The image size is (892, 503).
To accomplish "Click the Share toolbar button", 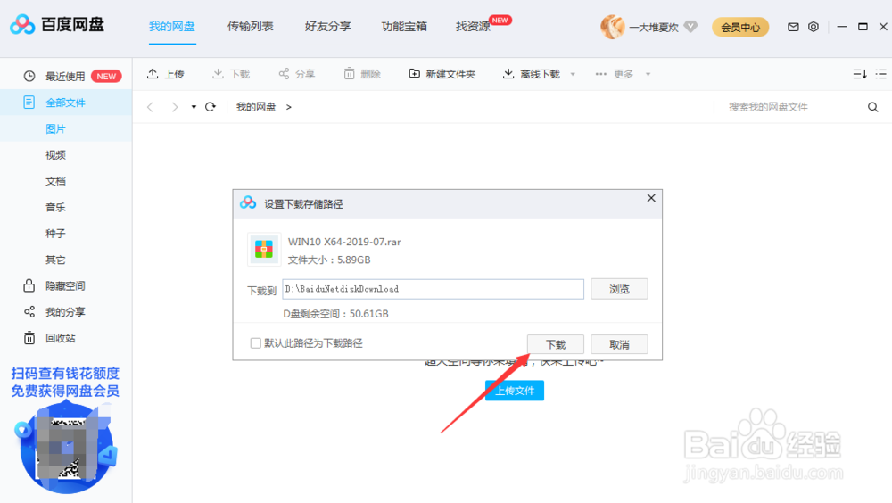I will [x=296, y=74].
